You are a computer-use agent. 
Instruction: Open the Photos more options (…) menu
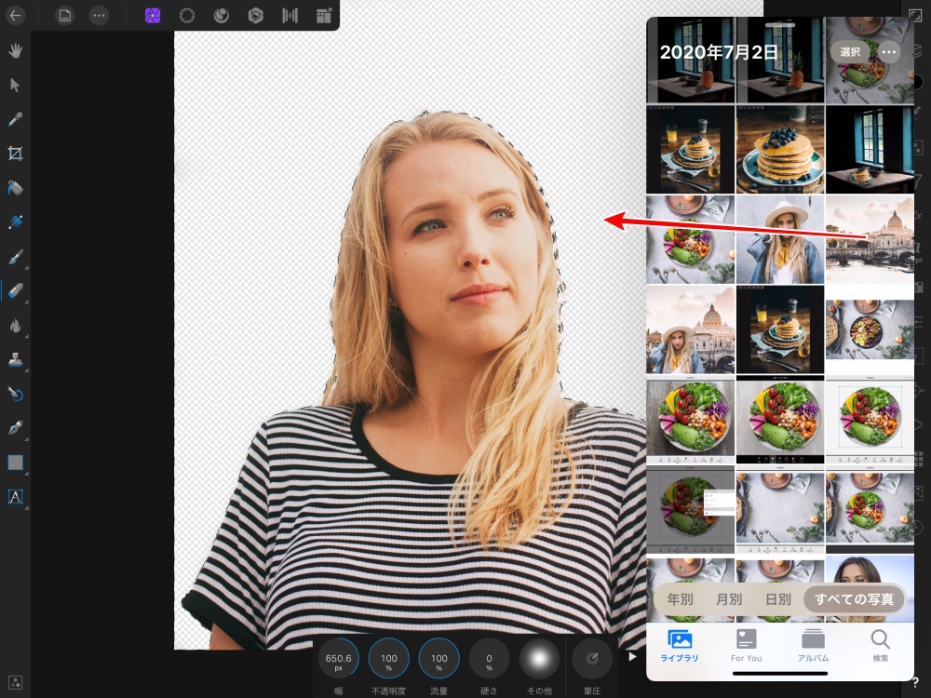tap(889, 52)
